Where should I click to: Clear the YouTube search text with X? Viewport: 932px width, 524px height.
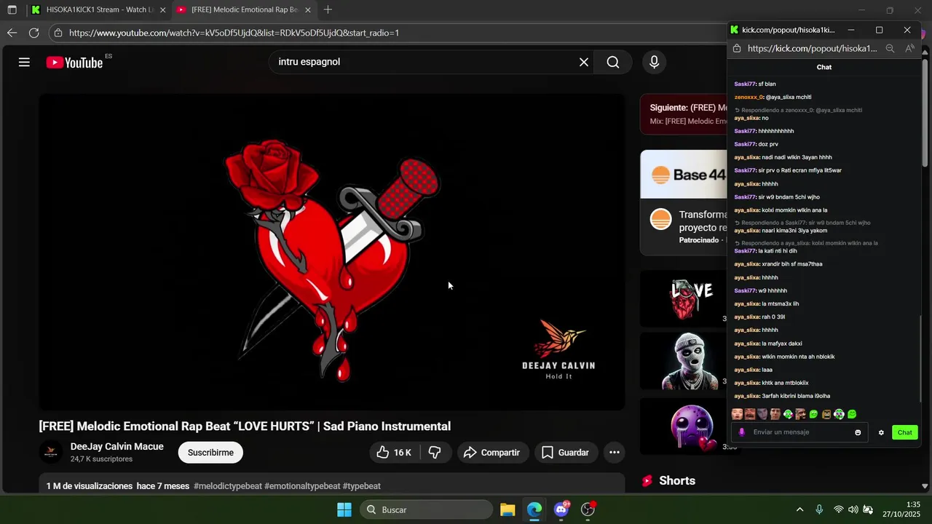pos(583,63)
